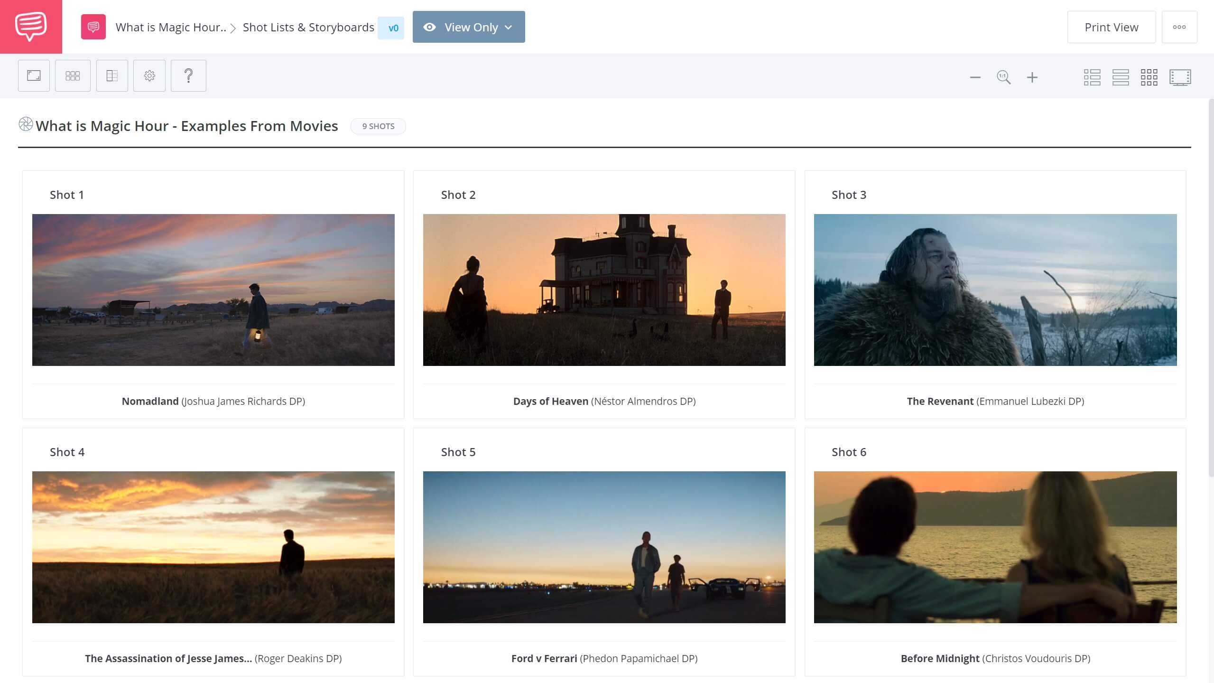Select the grid frames layout icon
Viewport: 1214px width, 683px height.
point(73,75)
